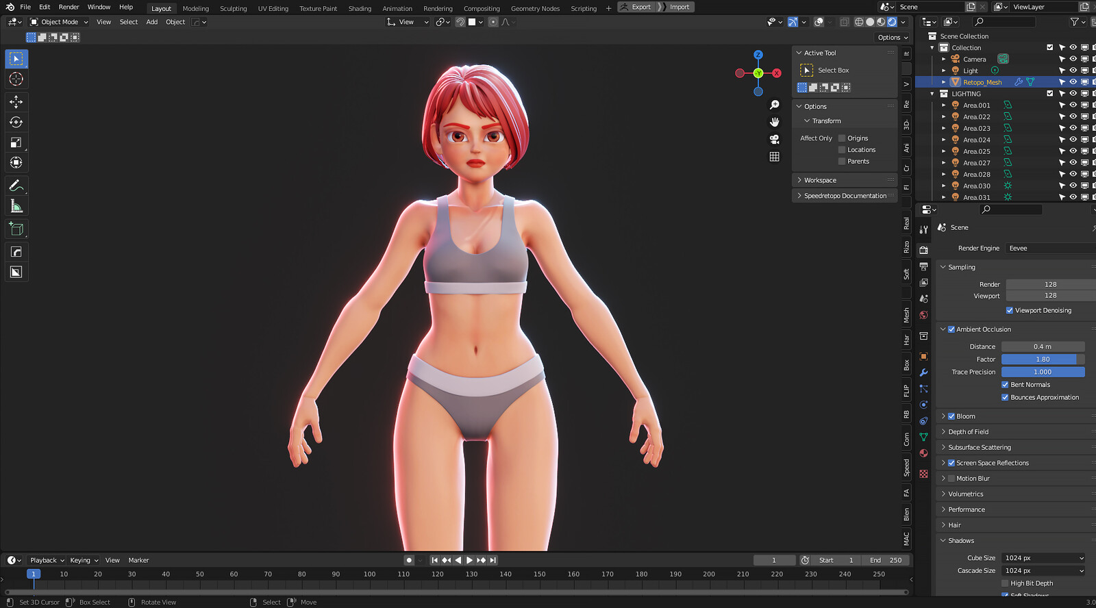Enable Affect Only Origins checkbox
This screenshot has width=1096, height=608.
(843, 138)
